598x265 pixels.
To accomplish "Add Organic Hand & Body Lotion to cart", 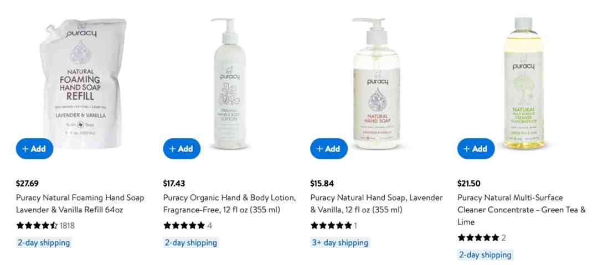I will [x=182, y=149].
